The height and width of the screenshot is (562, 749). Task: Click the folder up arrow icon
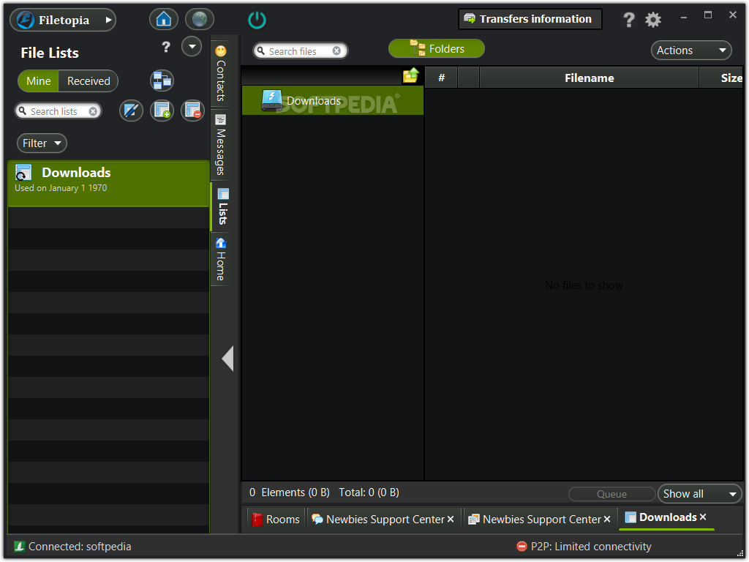411,75
